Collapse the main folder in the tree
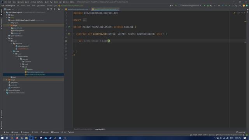The width and height of the screenshot is (249, 140). [x=9, y=41]
